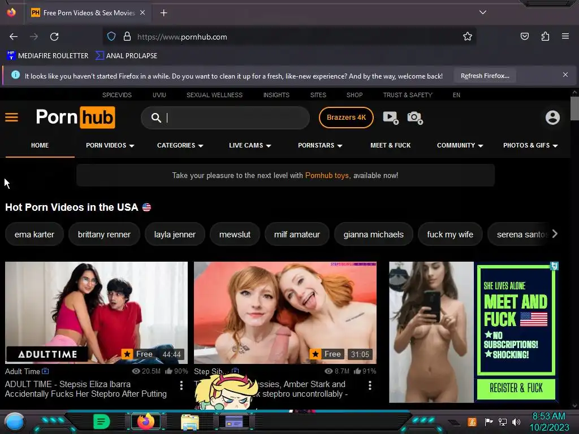Image resolution: width=579 pixels, height=434 pixels.
Task: Open the file explorer taskbar icon
Action: [190, 422]
